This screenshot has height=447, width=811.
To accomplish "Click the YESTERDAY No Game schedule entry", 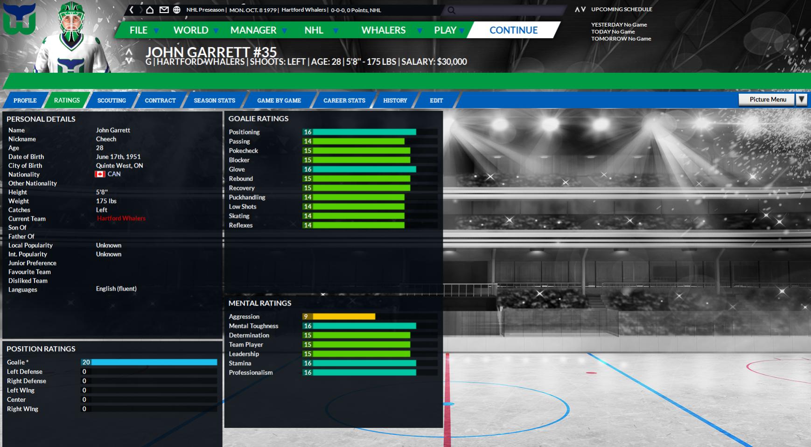I will (x=619, y=25).
